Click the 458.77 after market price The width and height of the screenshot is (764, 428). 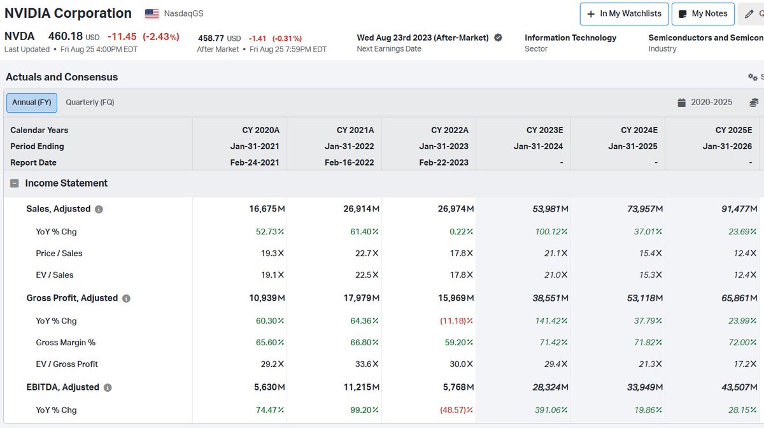(211, 38)
